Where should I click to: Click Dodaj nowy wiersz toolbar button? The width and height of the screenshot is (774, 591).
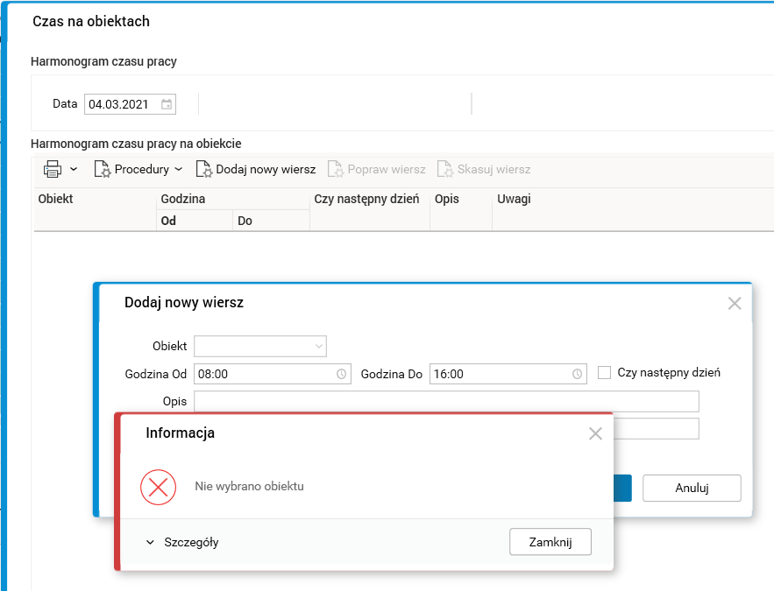coord(256,169)
